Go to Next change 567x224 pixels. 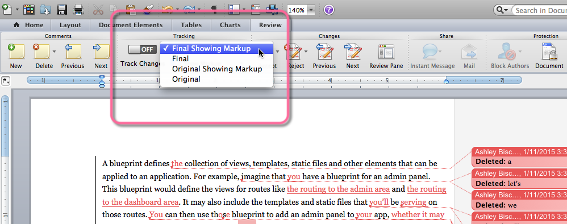click(353, 56)
